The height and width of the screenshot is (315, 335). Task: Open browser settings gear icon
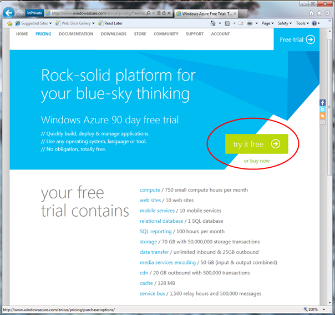click(327, 13)
